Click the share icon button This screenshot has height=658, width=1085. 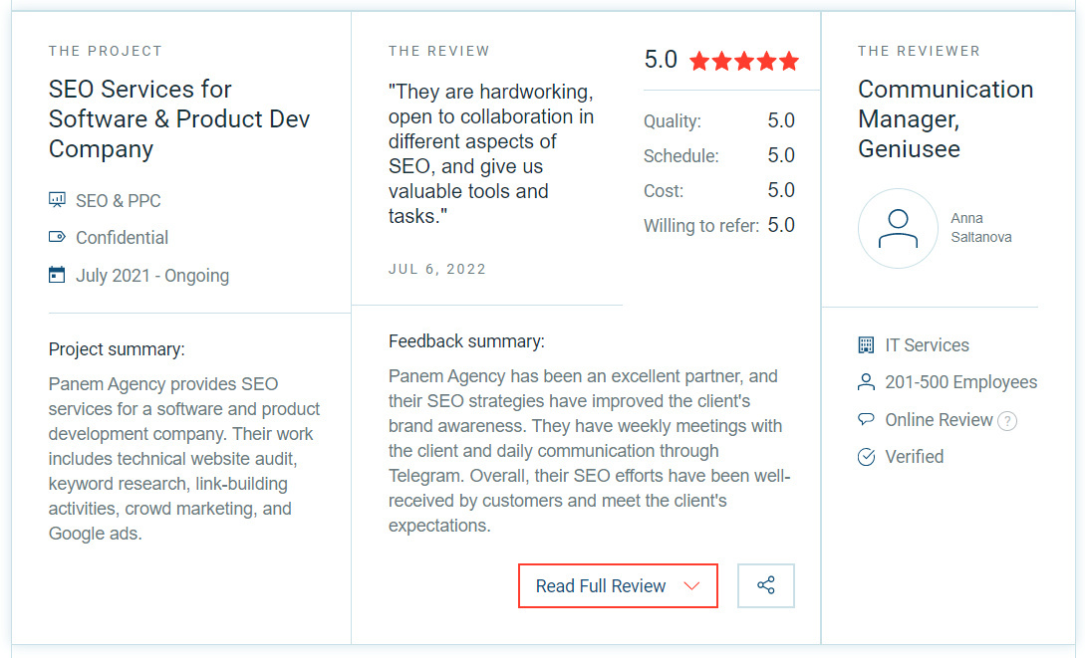coord(765,585)
